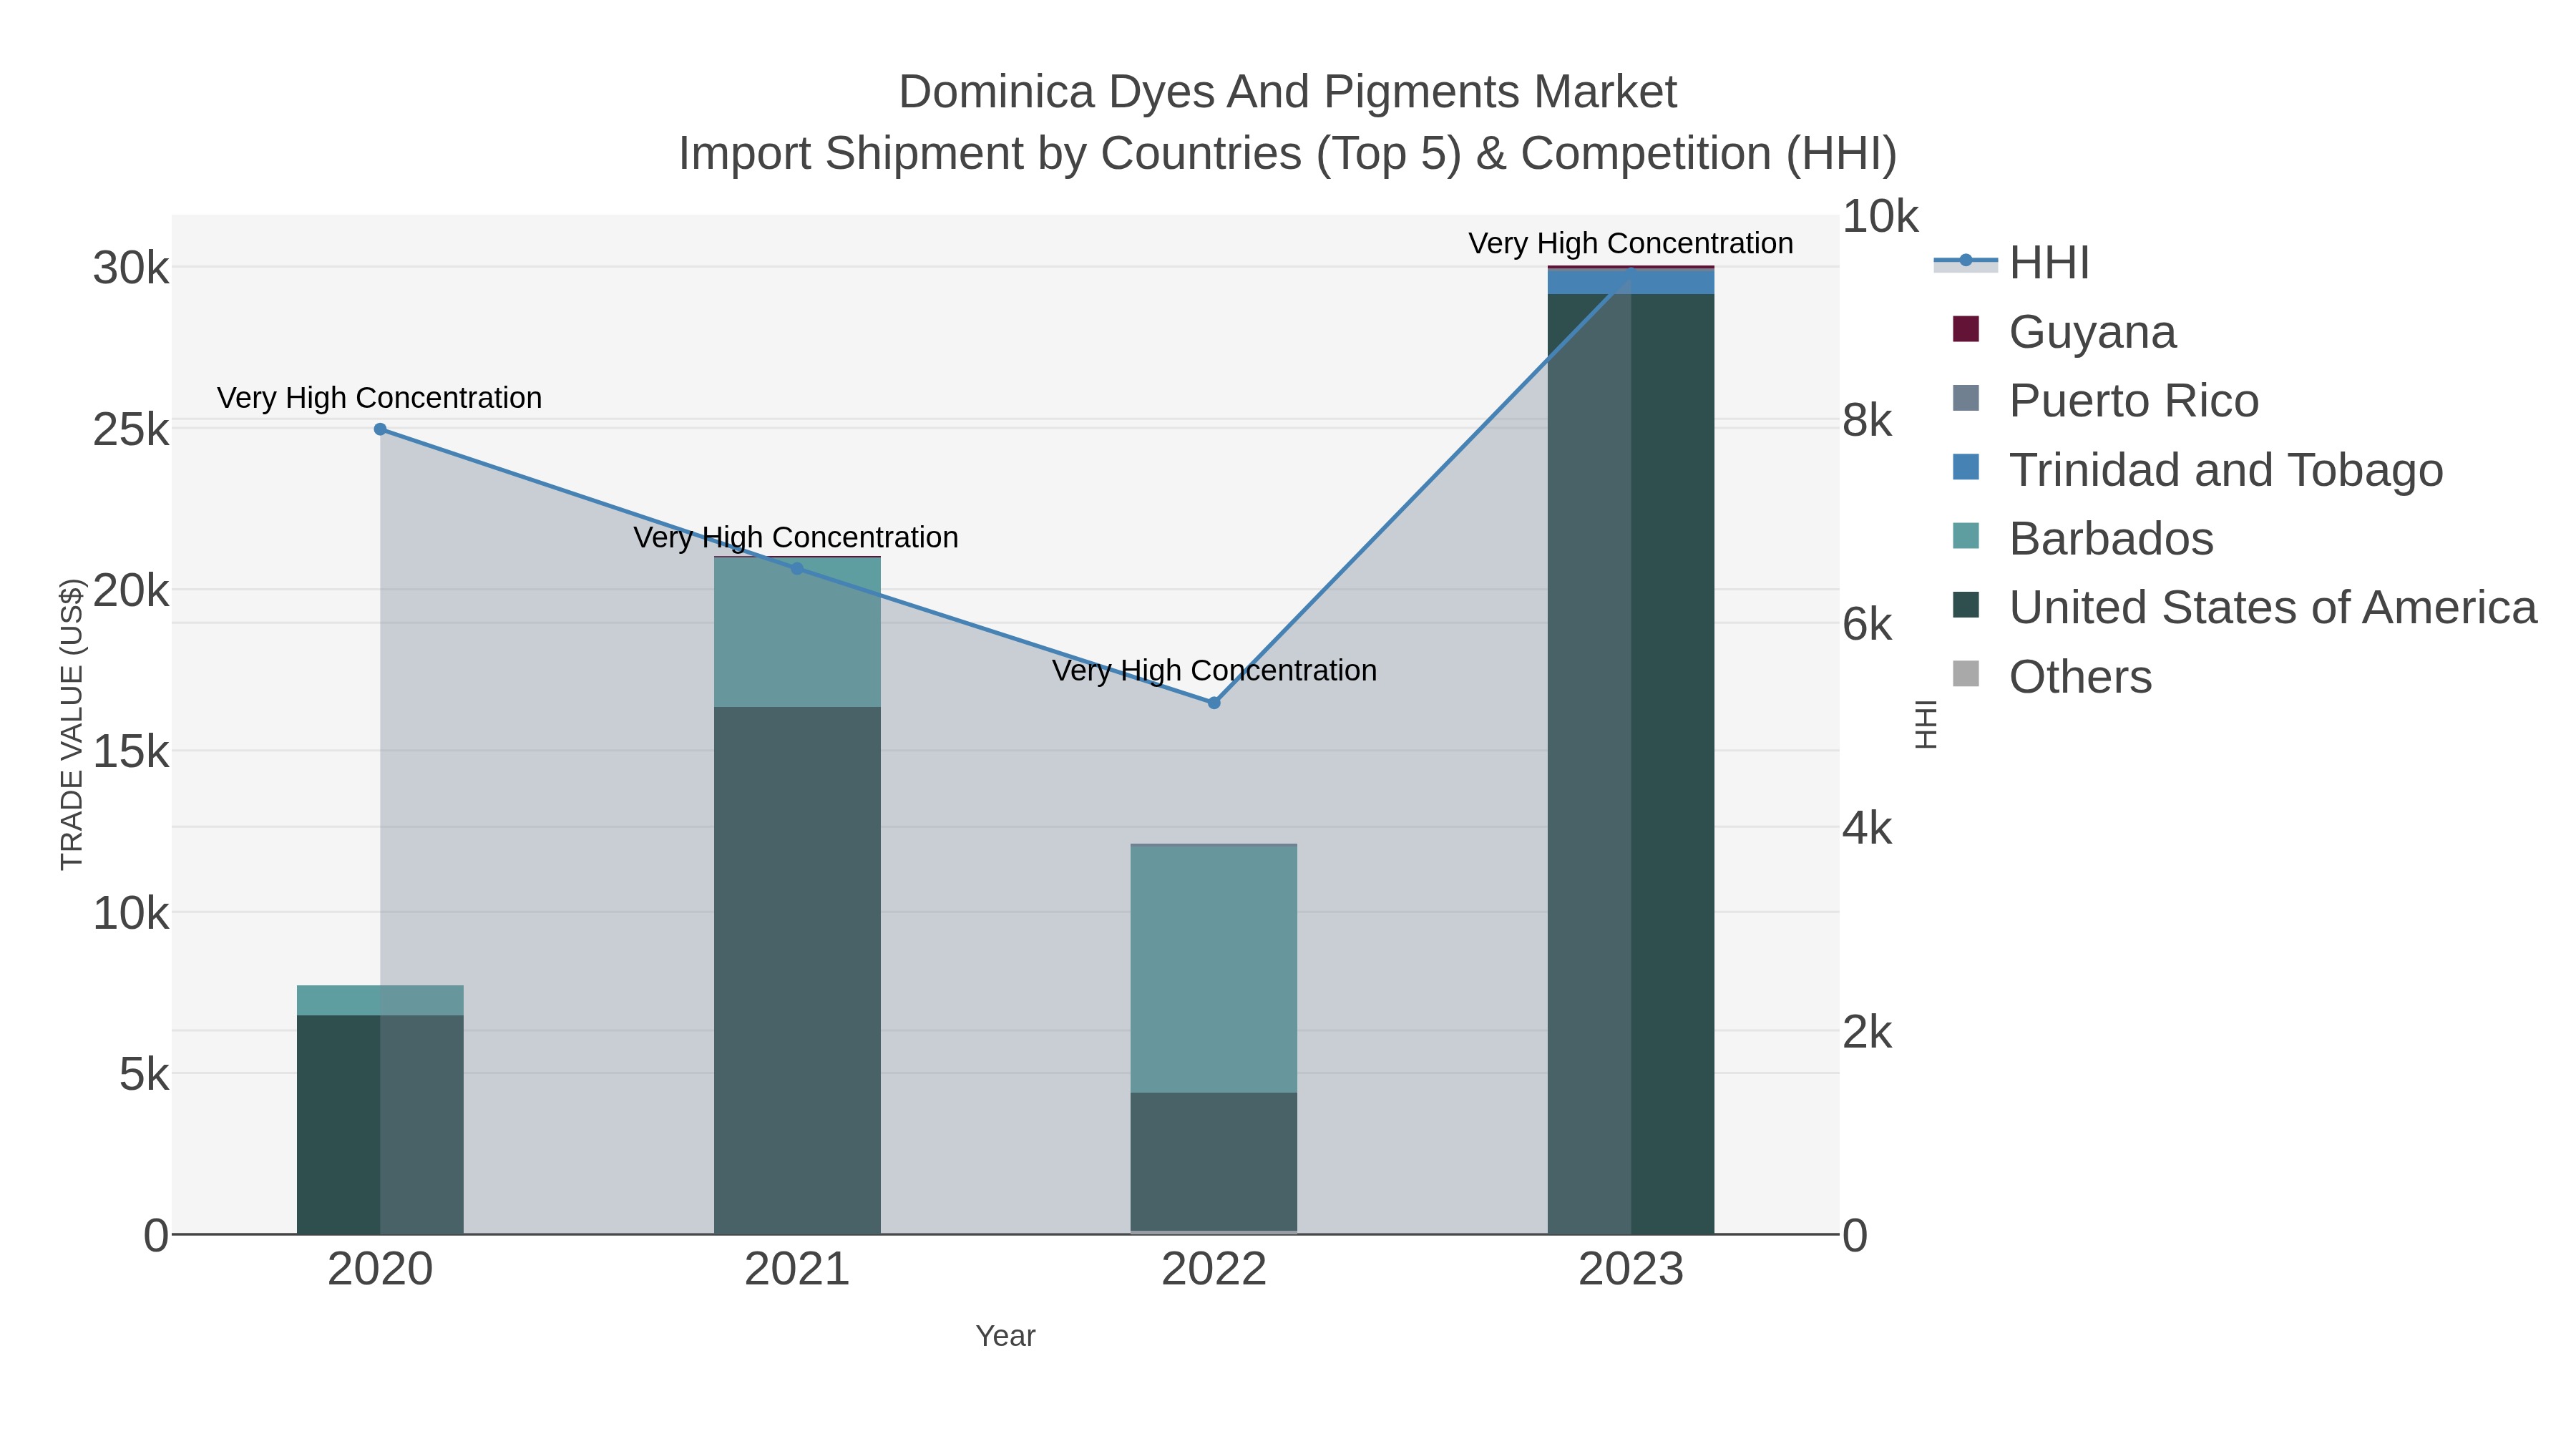Select the 2021 HHI data point
The height and width of the screenshot is (1449, 2576).
click(797, 568)
